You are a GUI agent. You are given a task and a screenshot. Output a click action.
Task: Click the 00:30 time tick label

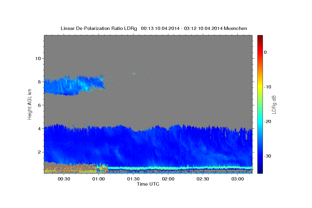point(64,179)
